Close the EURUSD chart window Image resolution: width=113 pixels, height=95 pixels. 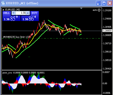click(x=110, y=3)
